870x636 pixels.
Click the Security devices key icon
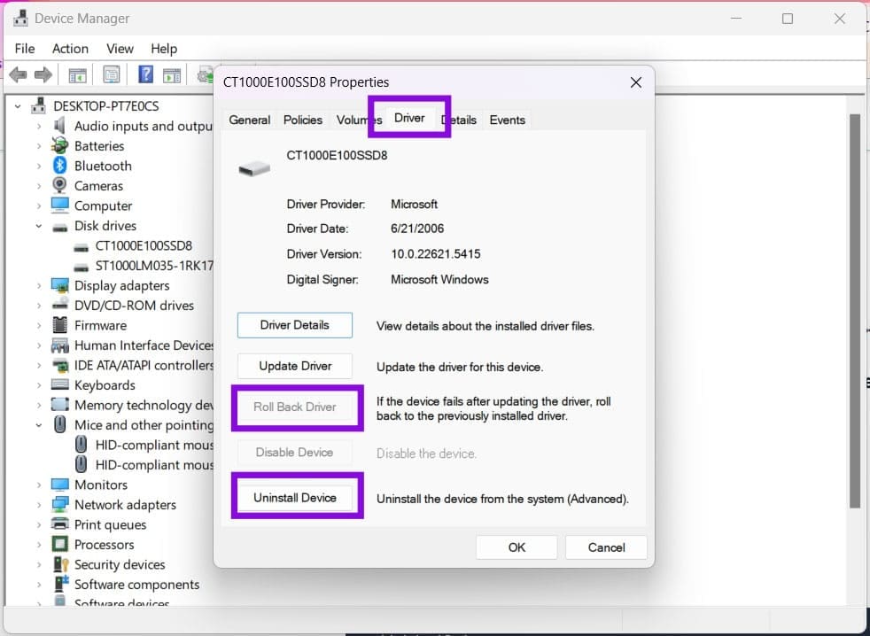click(60, 564)
